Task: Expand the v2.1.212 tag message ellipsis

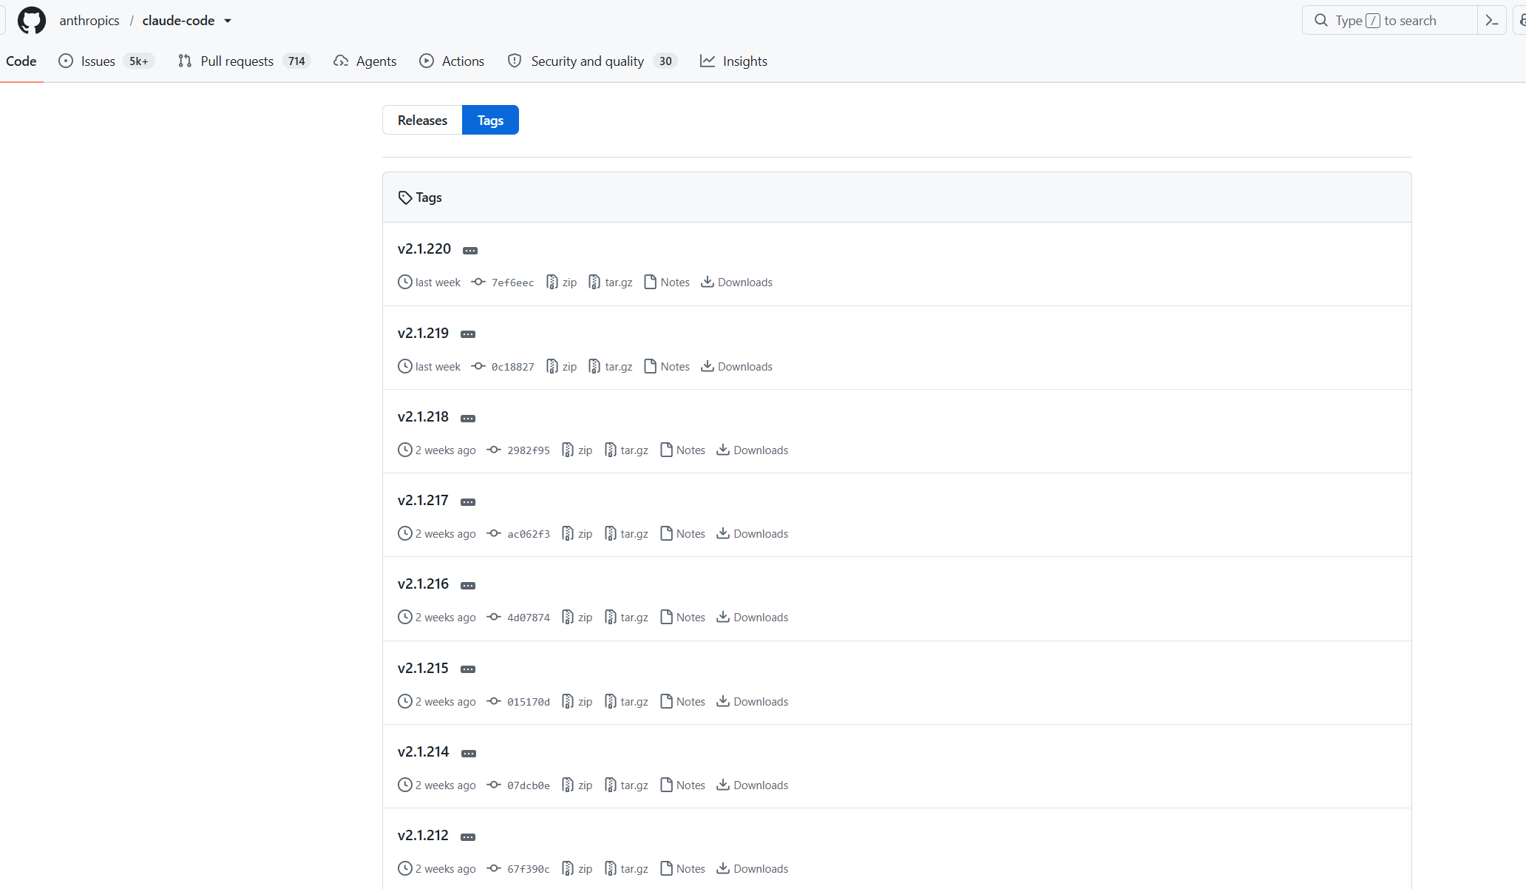Action: tap(468, 837)
